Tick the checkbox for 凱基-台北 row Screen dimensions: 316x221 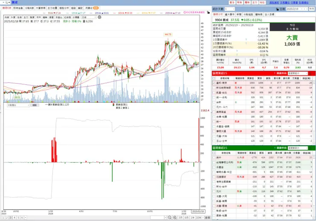[x=214, y=93]
